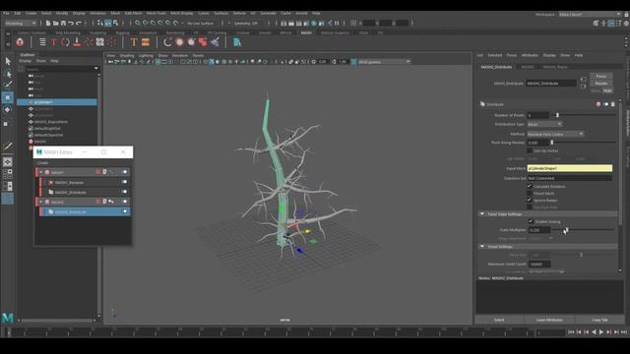Click the Presets button in Attribute Editor
The height and width of the screenshot is (354, 630).
(601, 84)
